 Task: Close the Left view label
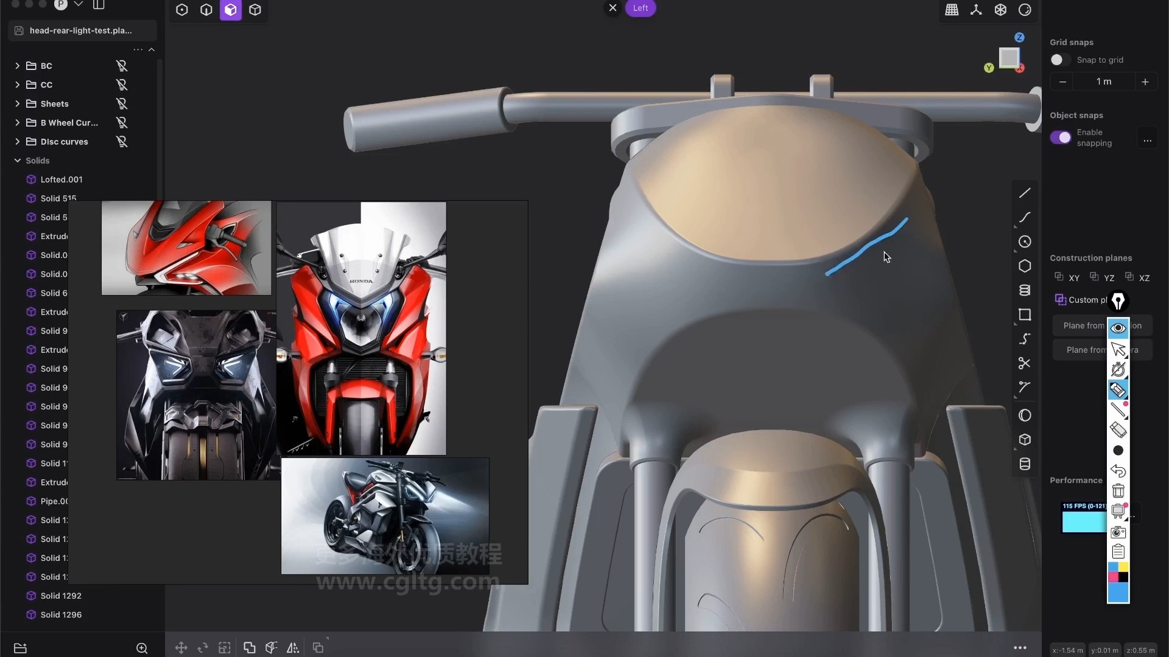point(613,8)
